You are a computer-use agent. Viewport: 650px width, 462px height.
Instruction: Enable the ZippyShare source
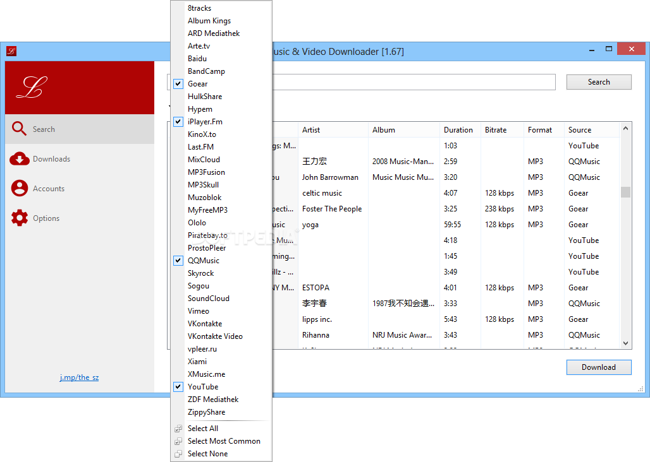click(x=221, y=412)
